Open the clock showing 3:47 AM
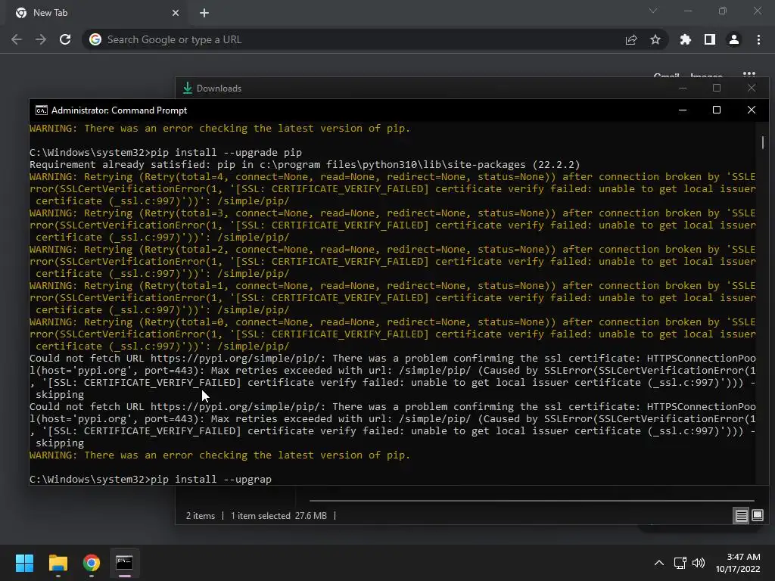Viewport: 775px width, 581px height. 738,563
